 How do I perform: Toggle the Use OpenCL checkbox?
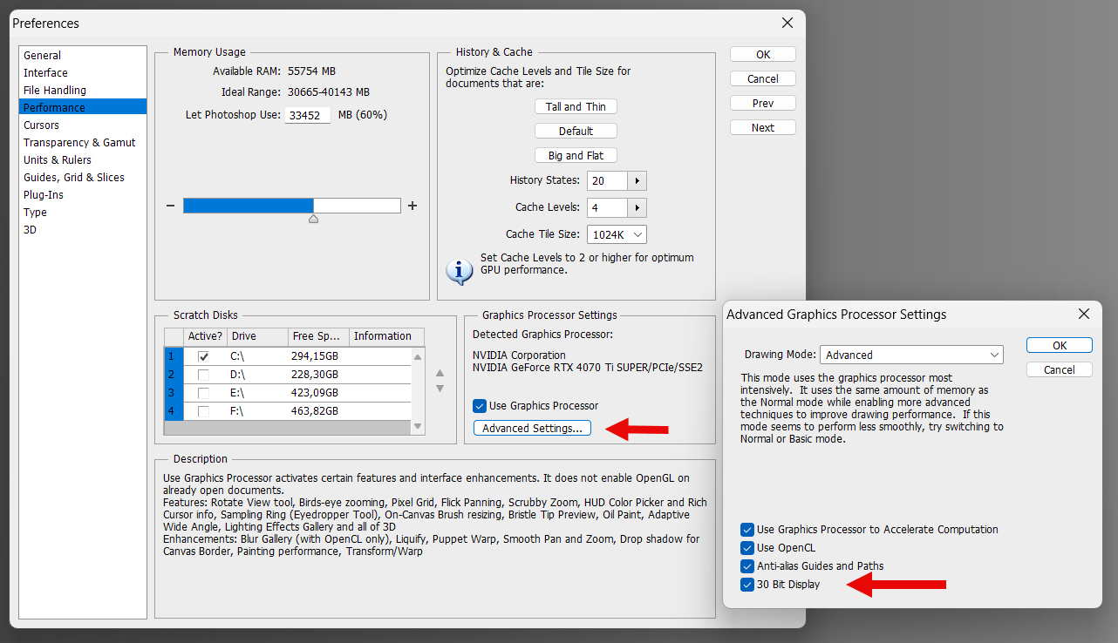(746, 548)
